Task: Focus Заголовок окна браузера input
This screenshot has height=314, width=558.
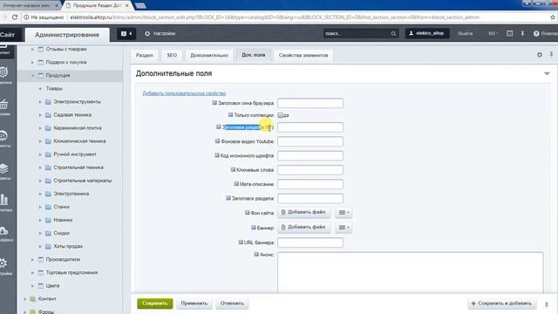Action: pyautogui.click(x=310, y=103)
